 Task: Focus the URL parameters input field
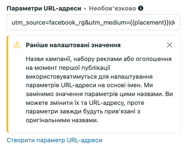[93, 22]
